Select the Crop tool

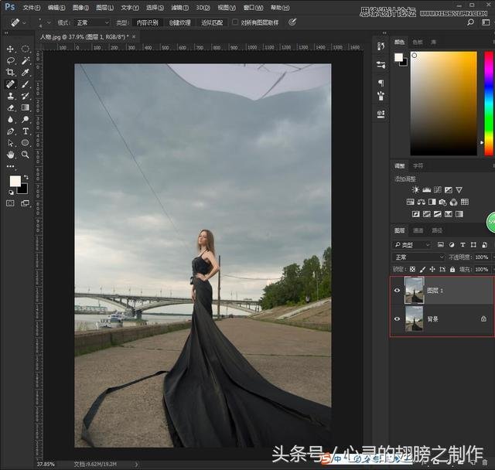[x=11, y=72]
